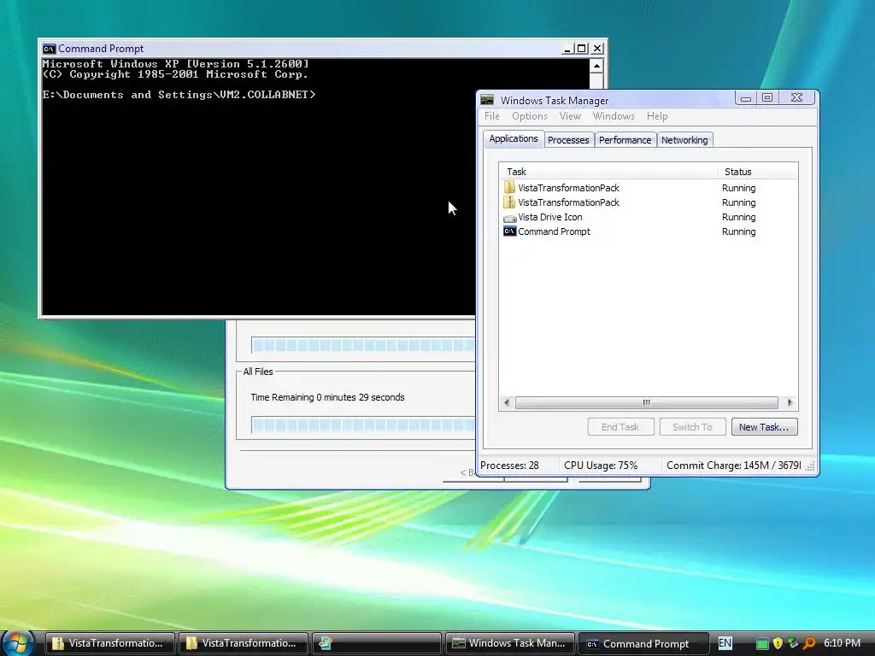Click the Processes: 28 status entry
Viewport: 875px width, 656px height.
pos(509,466)
